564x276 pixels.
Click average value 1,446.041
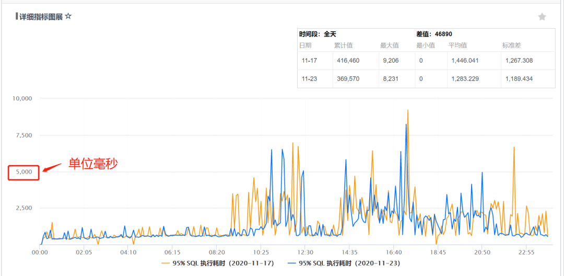[465, 61]
